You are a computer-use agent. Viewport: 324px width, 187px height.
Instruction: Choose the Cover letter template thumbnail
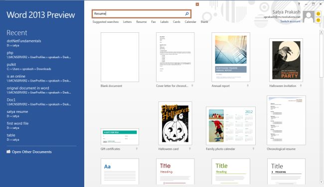[175, 57]
